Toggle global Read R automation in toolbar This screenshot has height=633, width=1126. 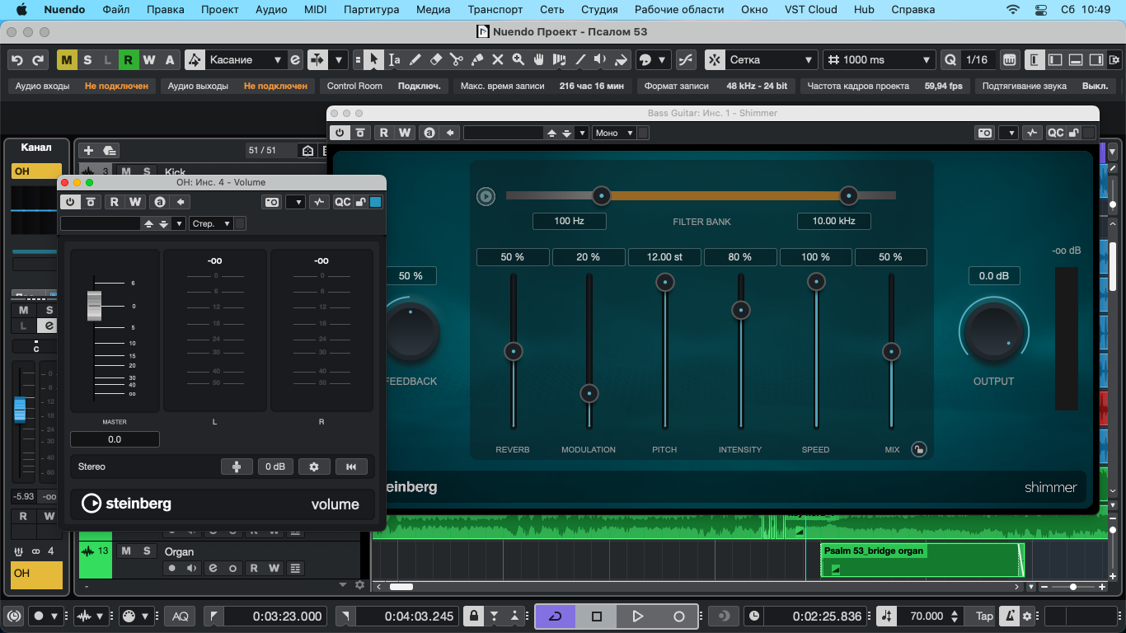[x=128, y=59]
